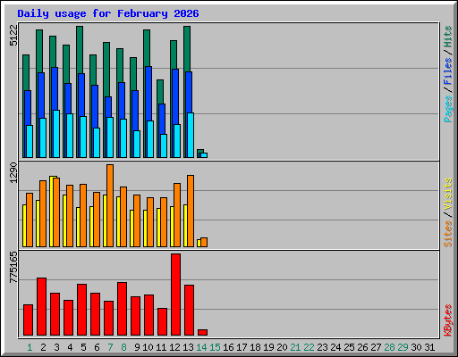Image resolution: width=458 pixels, height=357 pixels.
Task: Click day 5 on the x-axis
Action: pos(83,347)
